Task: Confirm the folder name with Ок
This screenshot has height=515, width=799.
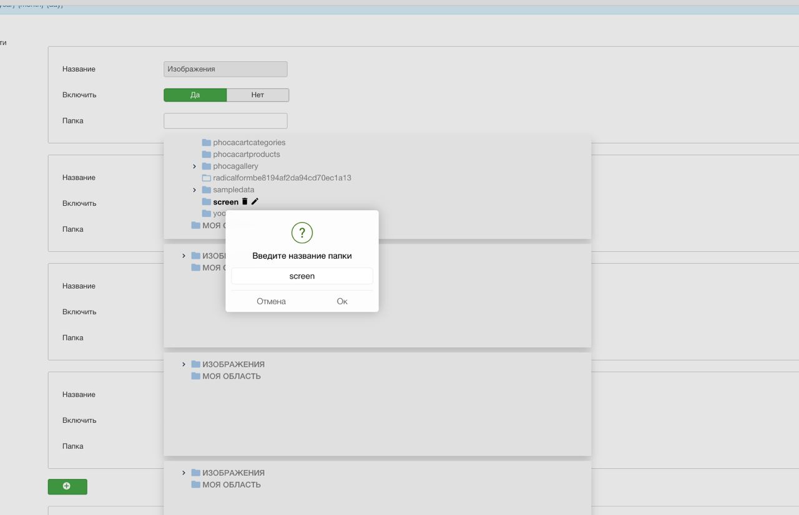Action: (x=342, y=301)
